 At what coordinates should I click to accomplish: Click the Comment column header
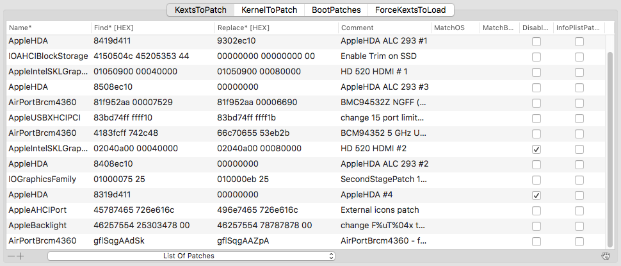[x=385, y=28]
